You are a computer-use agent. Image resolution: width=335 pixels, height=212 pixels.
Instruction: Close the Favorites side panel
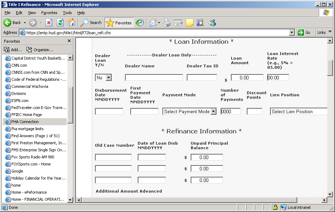[x=69, y=41]
